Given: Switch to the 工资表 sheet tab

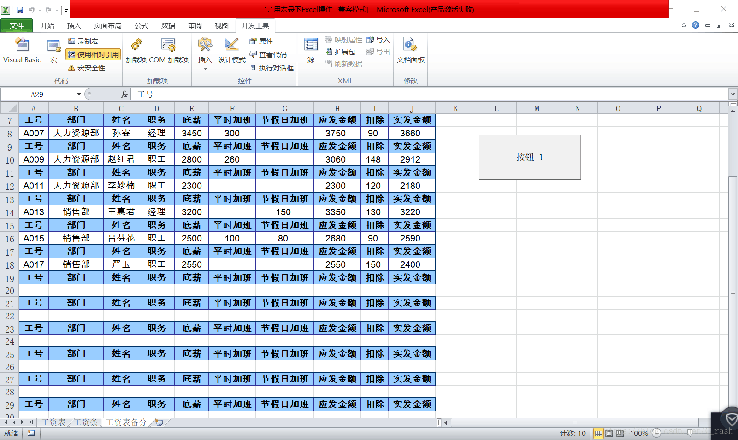Looking at the screenshot, I should click(x=53, y=422).
